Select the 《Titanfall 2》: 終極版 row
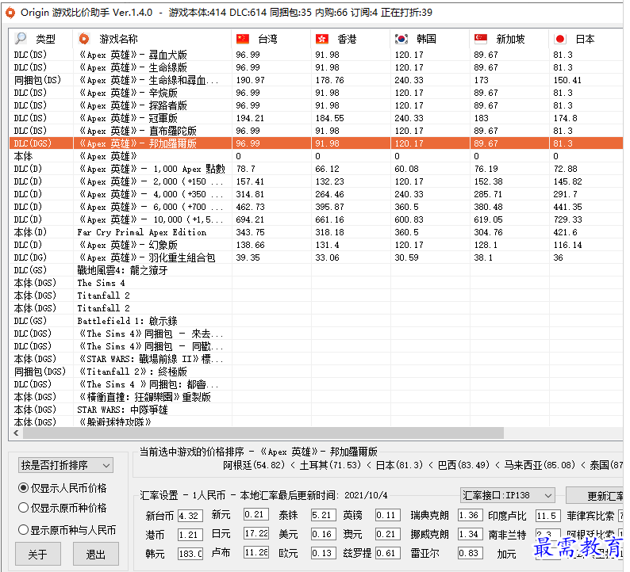Viewport: 630px width, 572px height. [x=317, y=372]
